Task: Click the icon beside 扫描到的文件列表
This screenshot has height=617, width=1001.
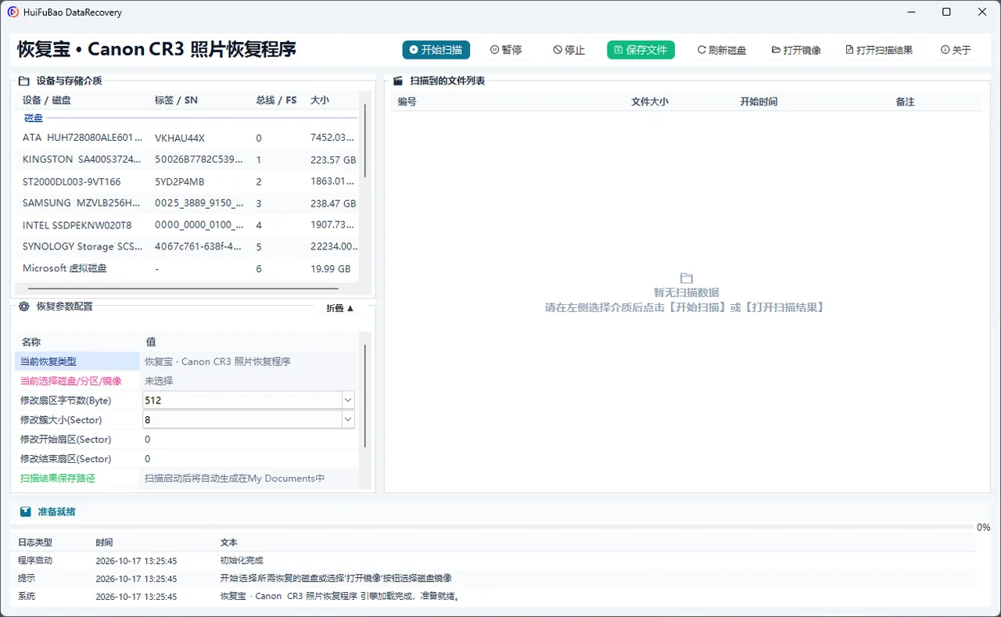Action: tap(397, 81)
